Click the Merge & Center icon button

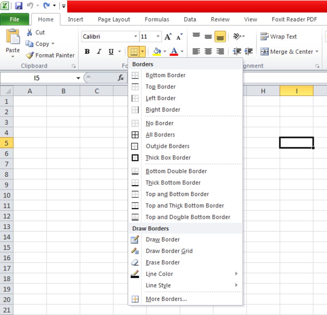286,51
